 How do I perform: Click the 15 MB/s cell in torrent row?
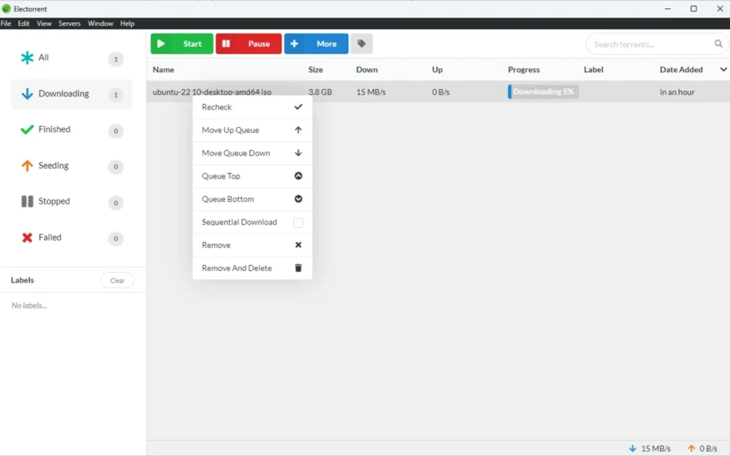(x=371, y=92)
